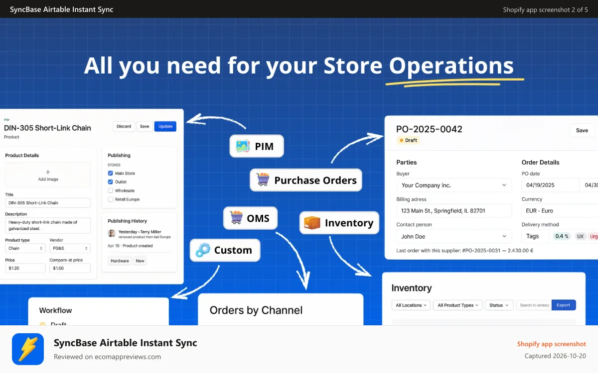Uncheck the Outlet store checkbox
Image resolution: width=598 pixels, height=373 pixels.
[x=111, y=182]
